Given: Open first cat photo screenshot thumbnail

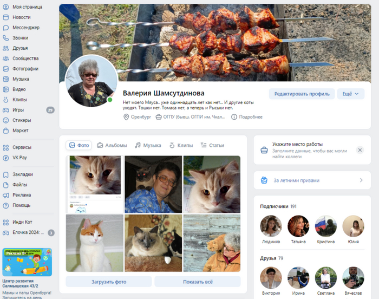Looking at the screenshot, I should click(x=95, y=184).
